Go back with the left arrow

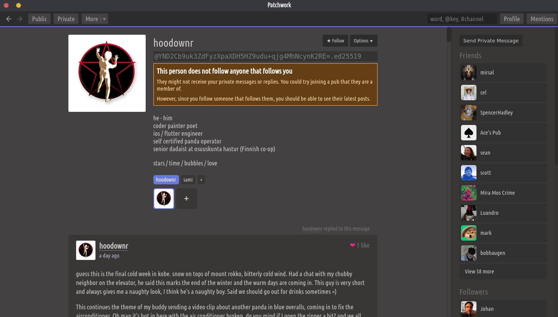(9, 19)
